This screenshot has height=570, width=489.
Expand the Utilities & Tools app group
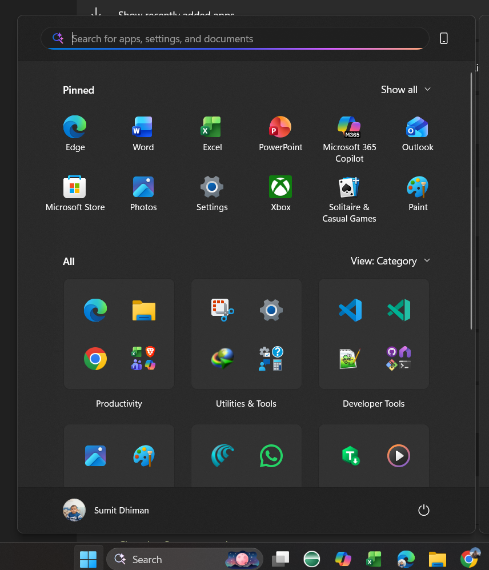[271, 359]
